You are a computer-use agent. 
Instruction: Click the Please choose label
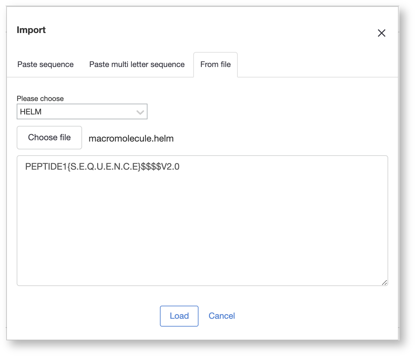pos(40,98)
